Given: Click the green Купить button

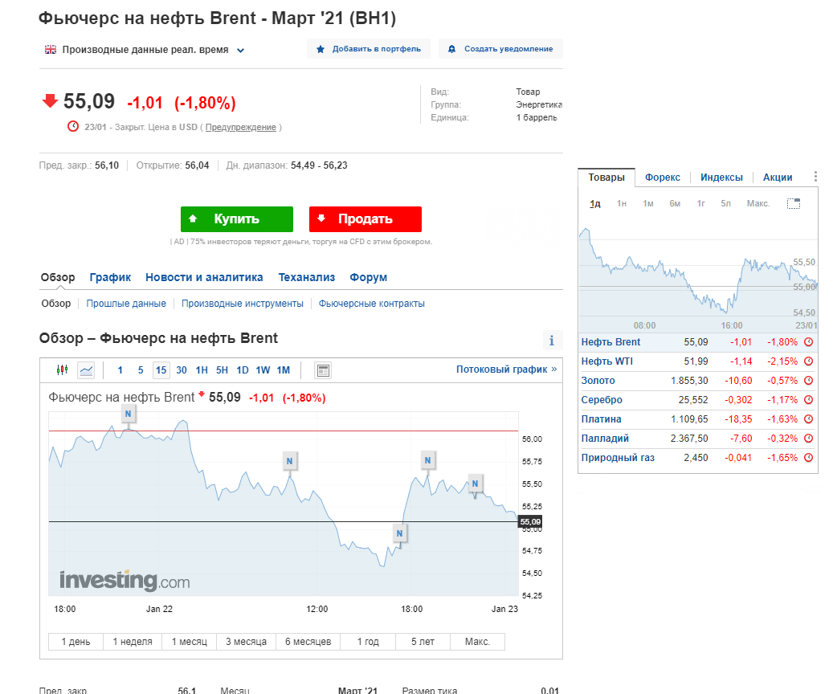Looking at the screenshot, I should (x=237, y=219).
